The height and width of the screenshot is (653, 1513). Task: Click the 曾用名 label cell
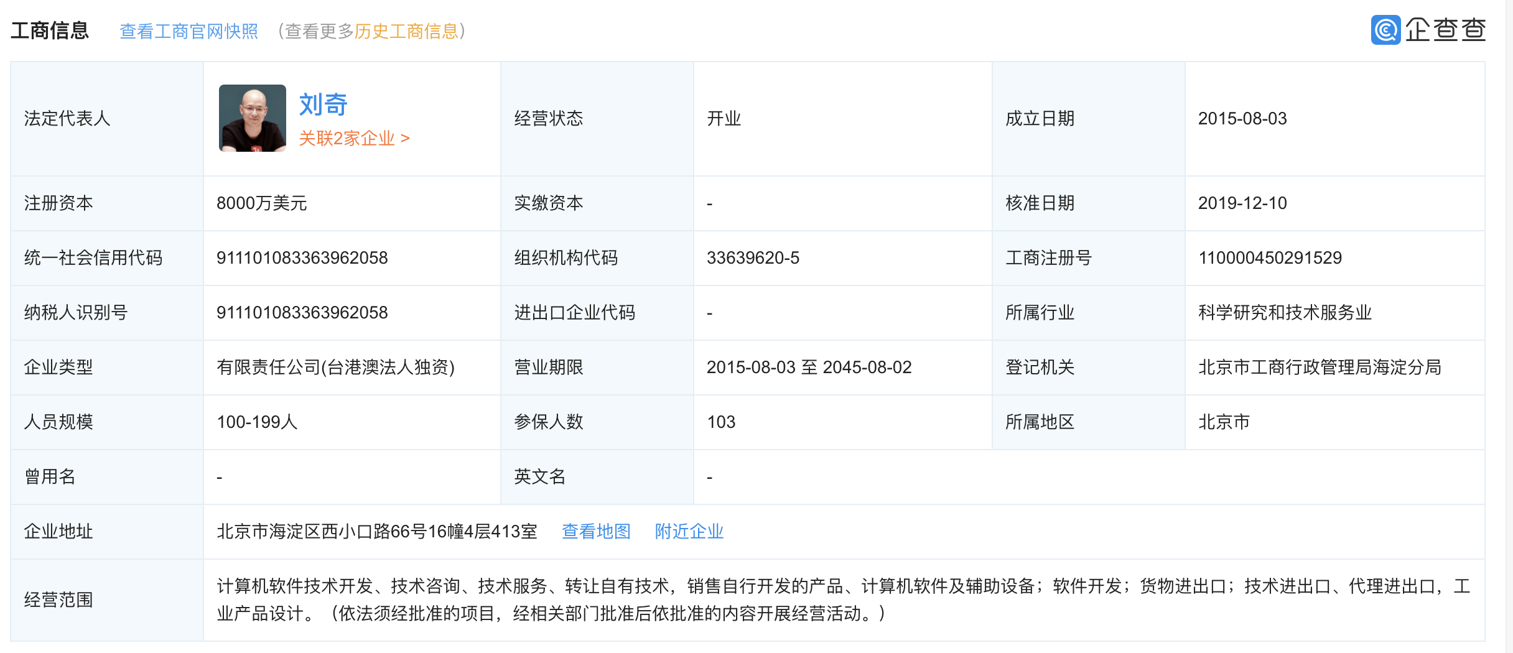pyautogui.click(x=107, y=477)
